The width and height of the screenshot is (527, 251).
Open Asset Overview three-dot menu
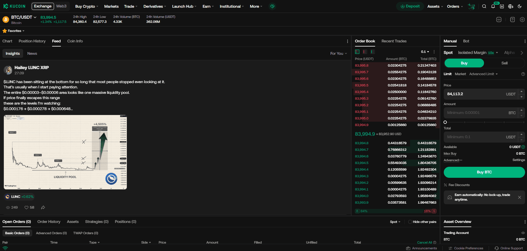pyautogui.click(x=525, y=222)
